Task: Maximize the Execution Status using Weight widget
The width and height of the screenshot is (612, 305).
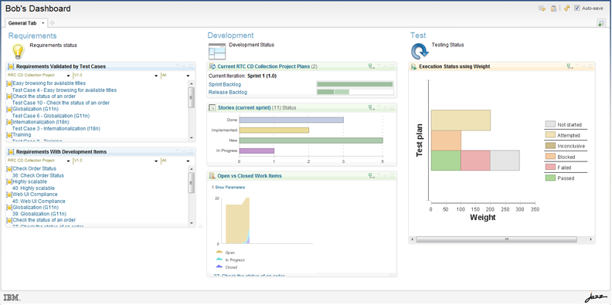Action: click(591, 66)
